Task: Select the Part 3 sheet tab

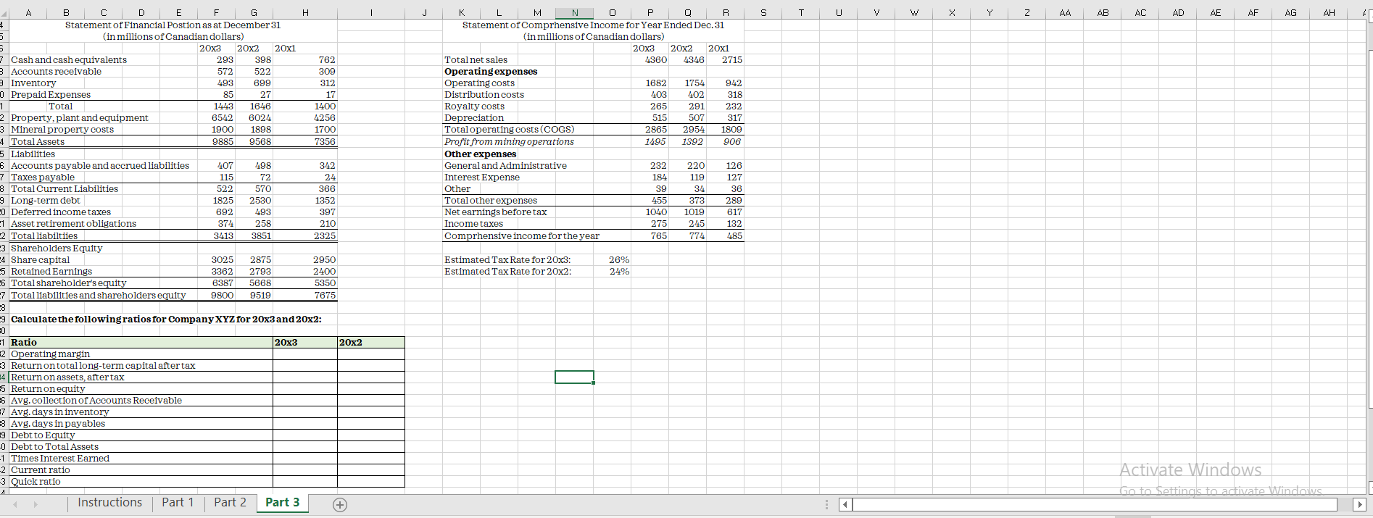Action: click(282, 503)
